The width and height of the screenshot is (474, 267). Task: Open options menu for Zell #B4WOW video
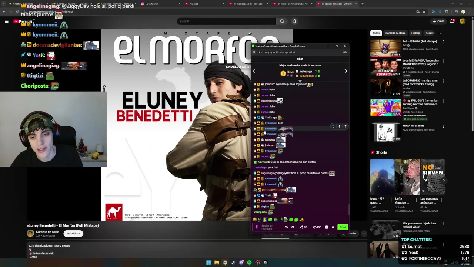click(443, 42)
